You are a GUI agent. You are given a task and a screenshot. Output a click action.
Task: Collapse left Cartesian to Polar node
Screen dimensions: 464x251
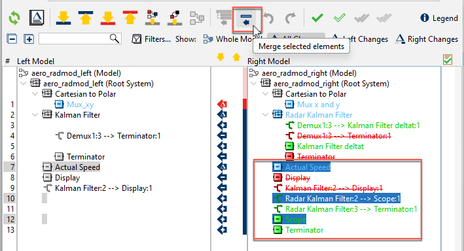[35, 94]
